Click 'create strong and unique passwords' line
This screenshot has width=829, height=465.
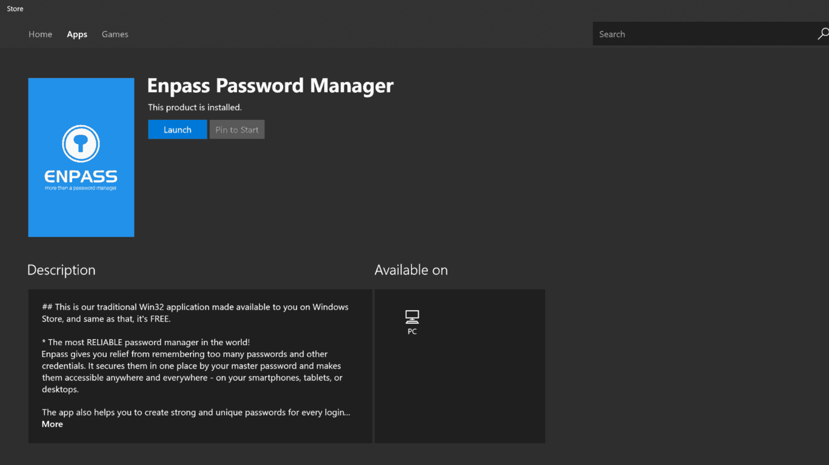coord(196,412)
